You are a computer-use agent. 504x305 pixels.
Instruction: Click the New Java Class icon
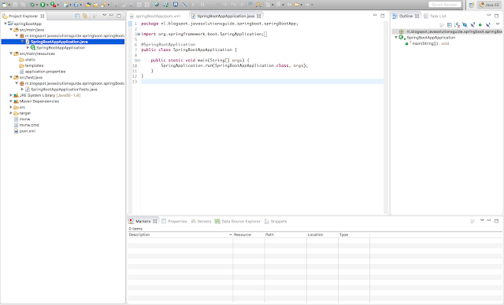[x=76, y=5]
